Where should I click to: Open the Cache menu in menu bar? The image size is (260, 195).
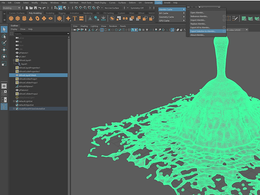158,3
